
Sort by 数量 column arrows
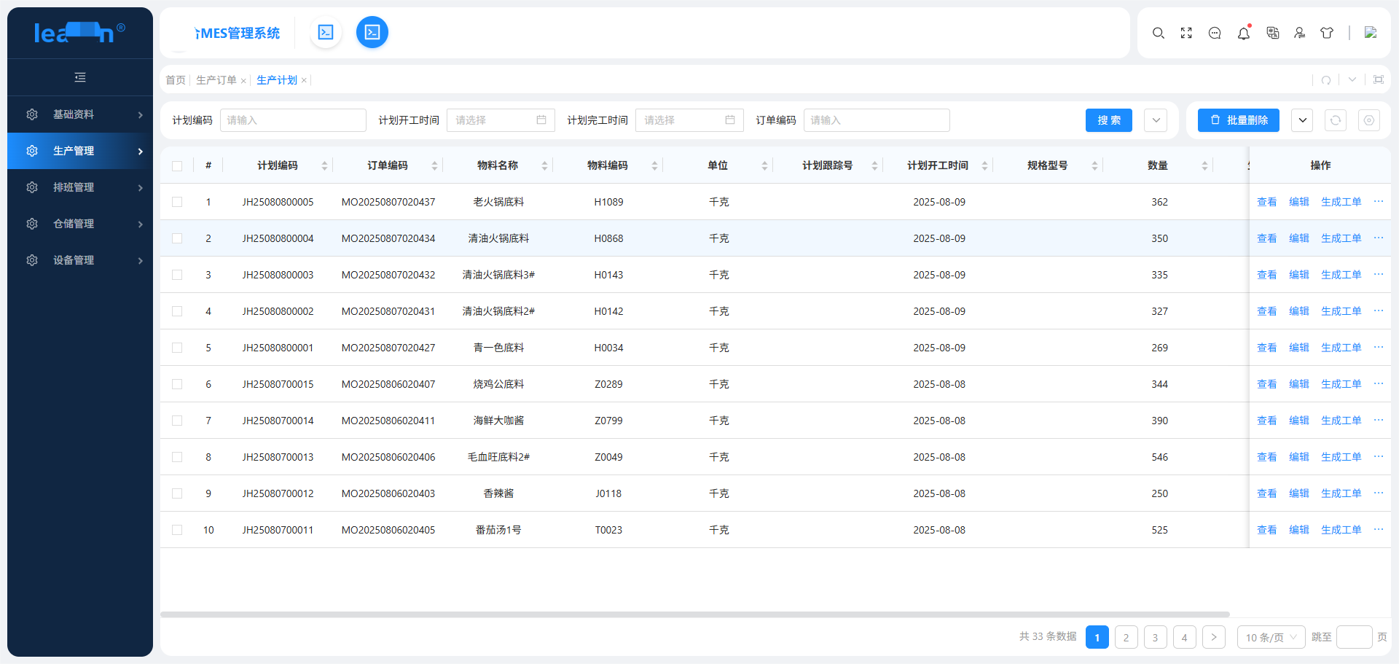pos(1204,166)
